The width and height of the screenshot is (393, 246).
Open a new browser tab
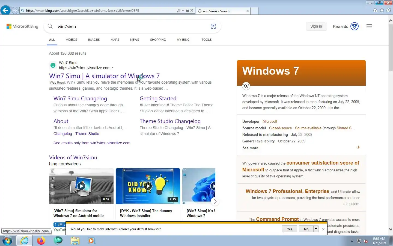click(x=254, y=11)
